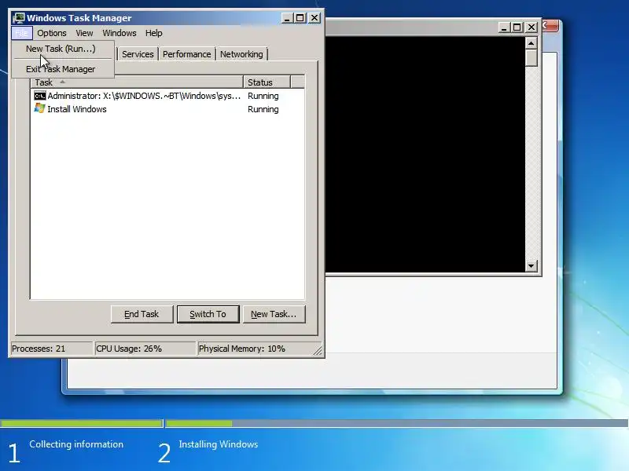The width and height of the screenshot is (629, 471).
Task: Open the View menu
Action: pos(84,33)
